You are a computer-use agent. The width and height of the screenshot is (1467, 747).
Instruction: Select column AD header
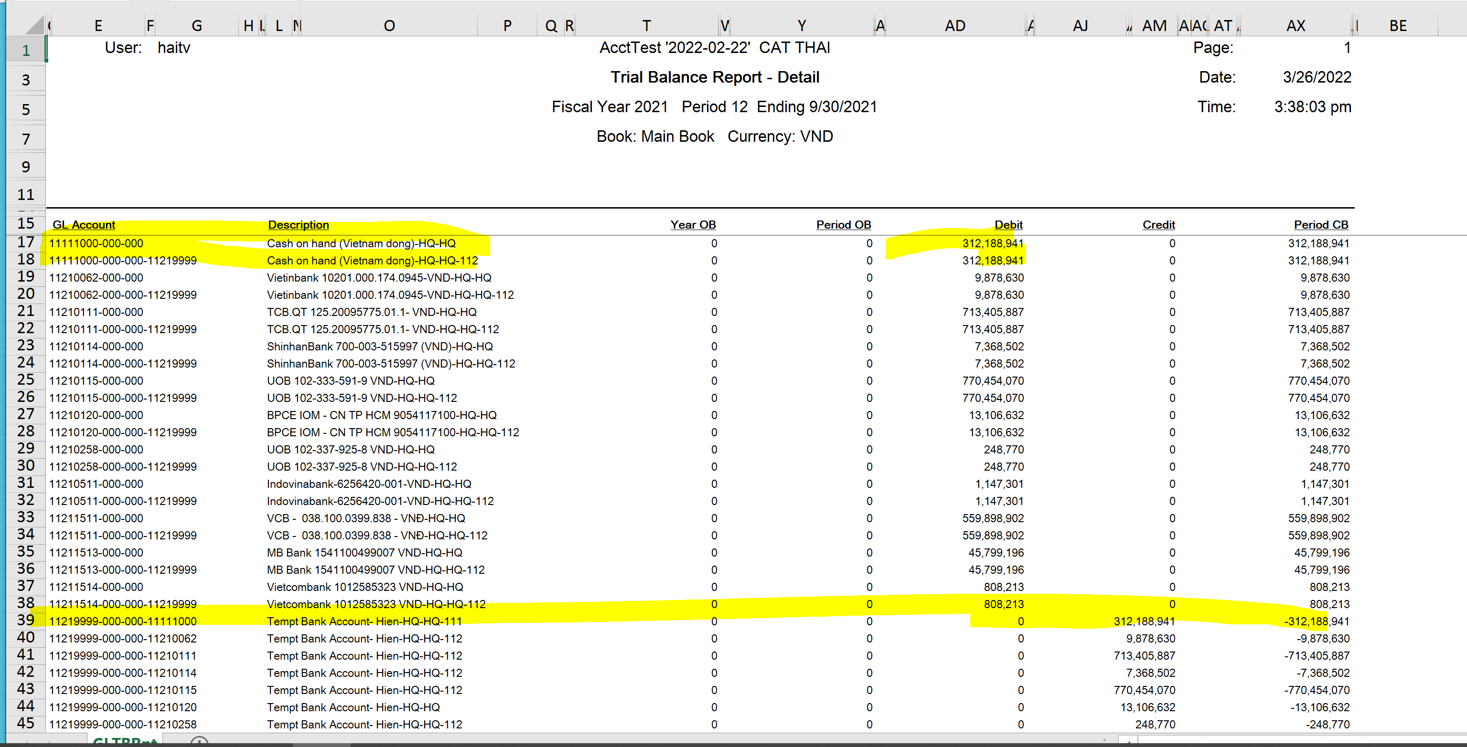click(955, 26)
